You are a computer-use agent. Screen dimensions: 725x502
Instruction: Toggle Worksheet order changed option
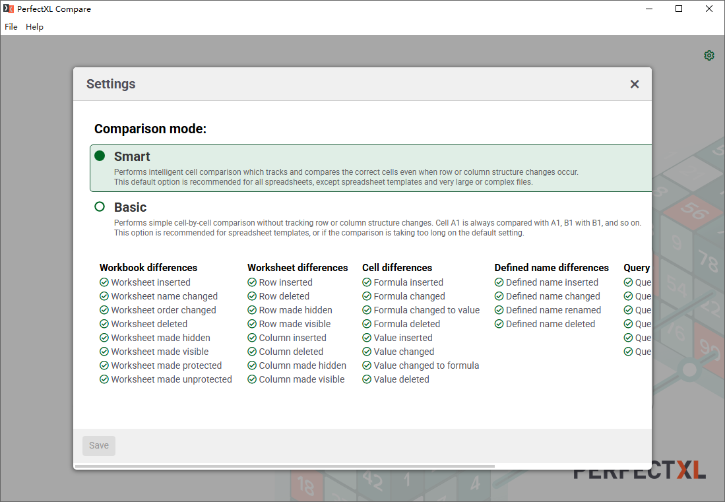158,310
